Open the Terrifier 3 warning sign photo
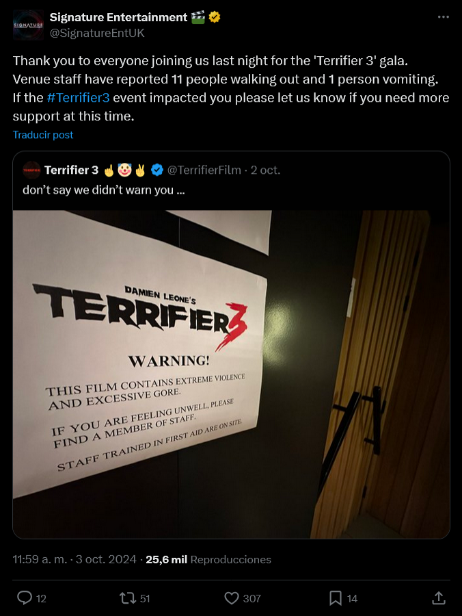The image size is (462, 616). [x=231, y=374]
